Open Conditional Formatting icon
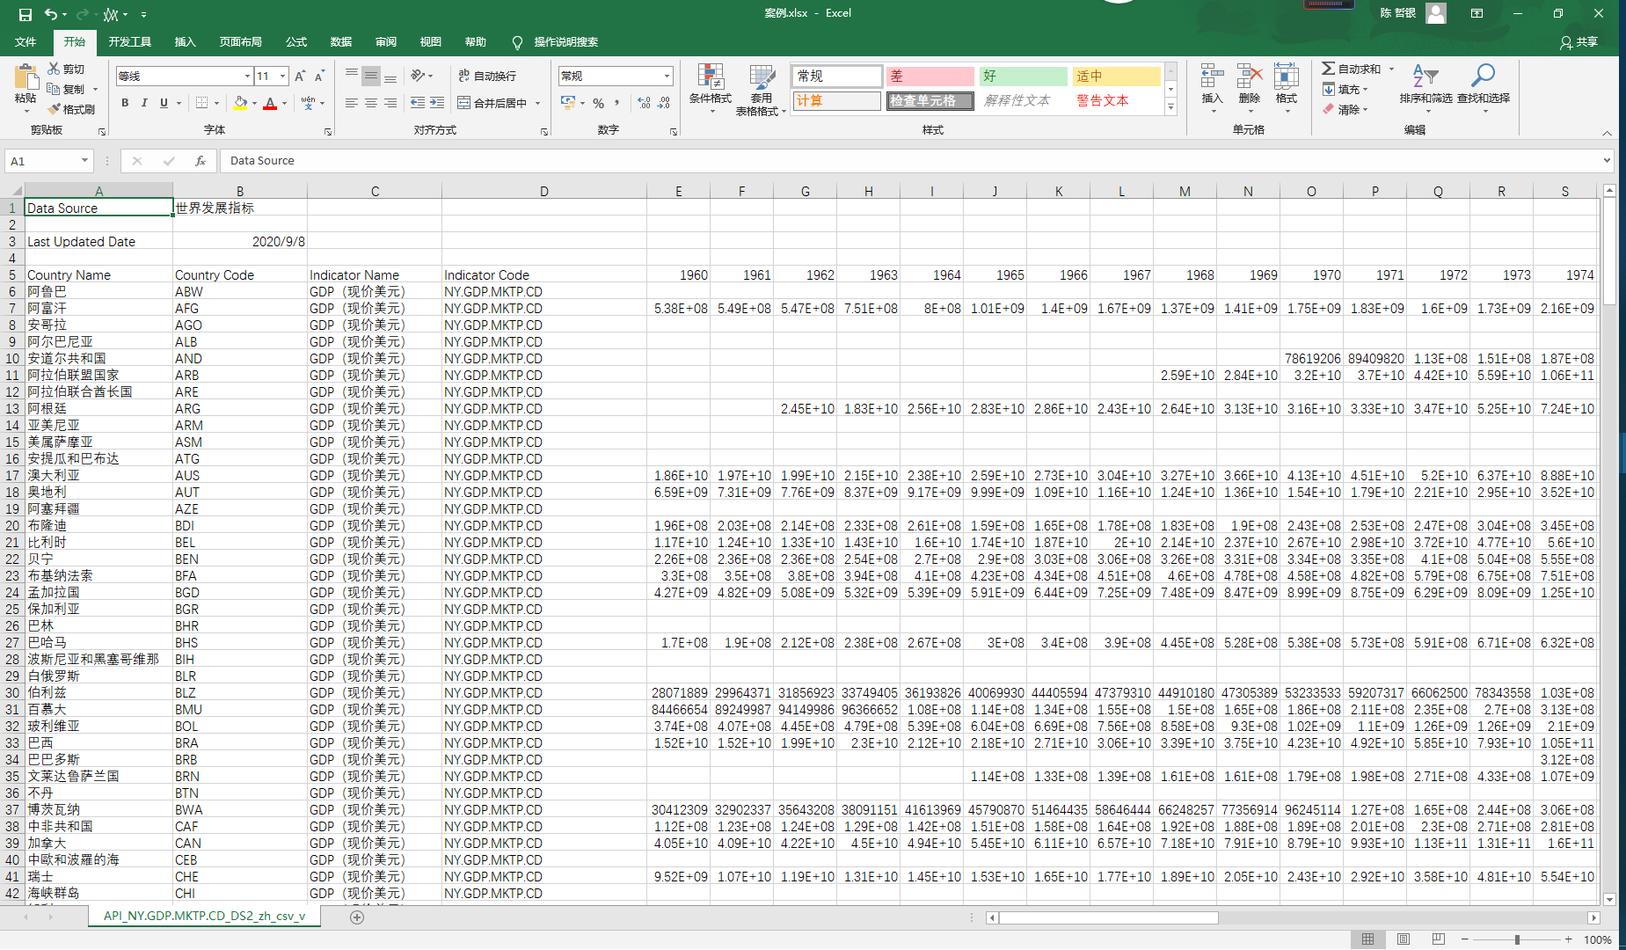Screen dimensions: 1626x950 (710, 78)
